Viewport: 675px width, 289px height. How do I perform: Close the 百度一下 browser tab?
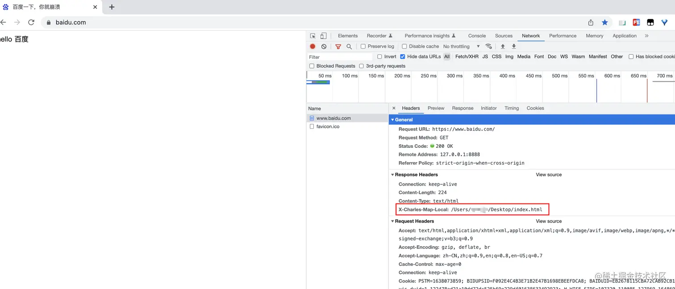click(95, 7)
